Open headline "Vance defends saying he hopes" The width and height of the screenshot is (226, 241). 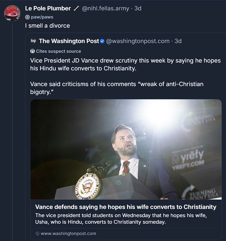126,207
